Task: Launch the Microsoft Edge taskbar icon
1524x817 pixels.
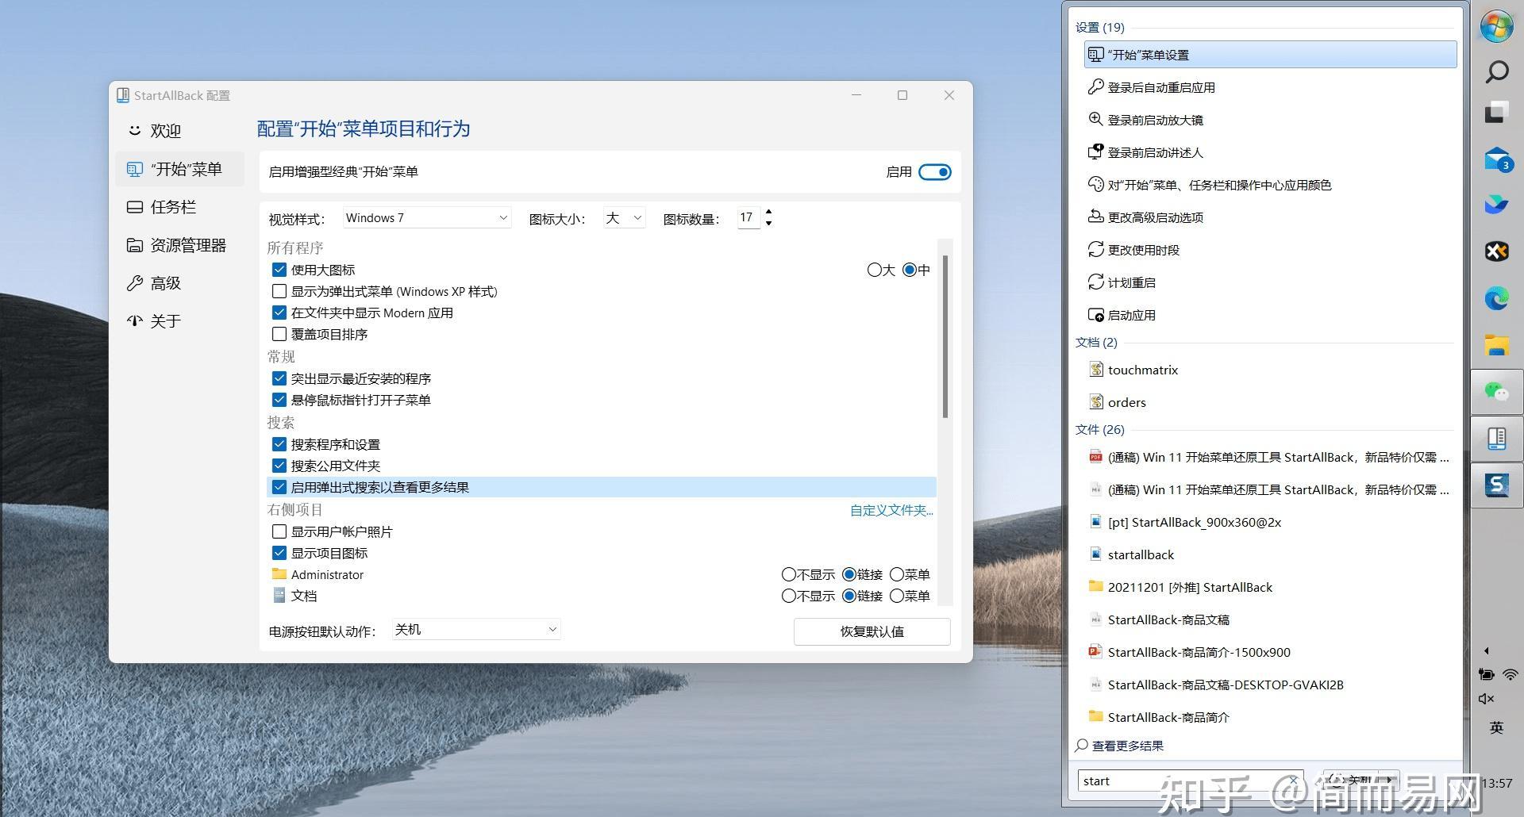Action: (1496, 298)
